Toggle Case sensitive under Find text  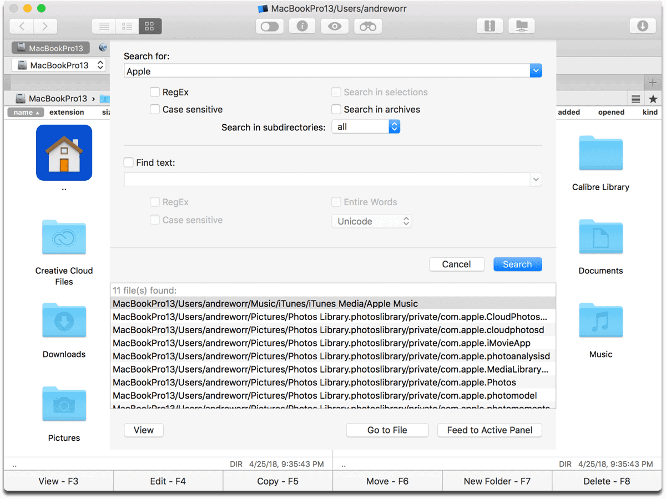[155, 220]
